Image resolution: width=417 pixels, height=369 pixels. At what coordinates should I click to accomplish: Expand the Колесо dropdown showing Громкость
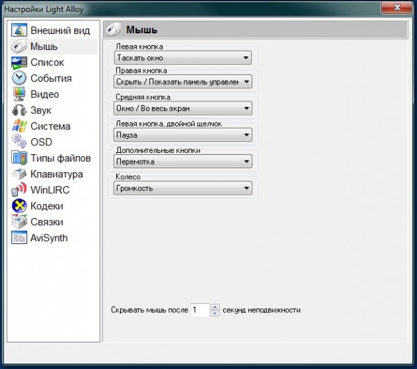click(x=183, y=188)
